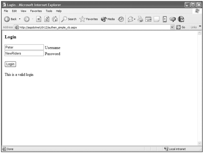Minimize the Internet Explorer window
Image resolution: width=204 pixels, height=153 pixels.
187,5
